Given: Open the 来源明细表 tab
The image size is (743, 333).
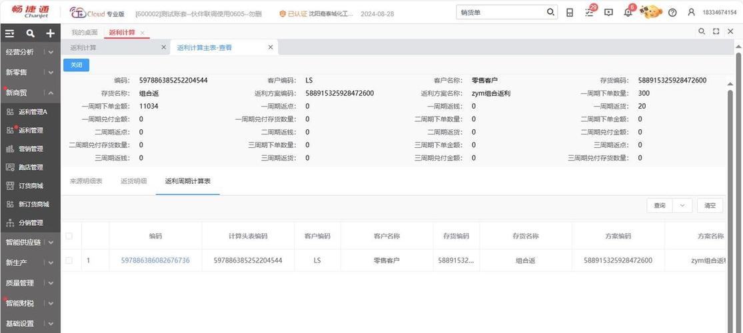Looking at the screenshot, I should (86, 181).
